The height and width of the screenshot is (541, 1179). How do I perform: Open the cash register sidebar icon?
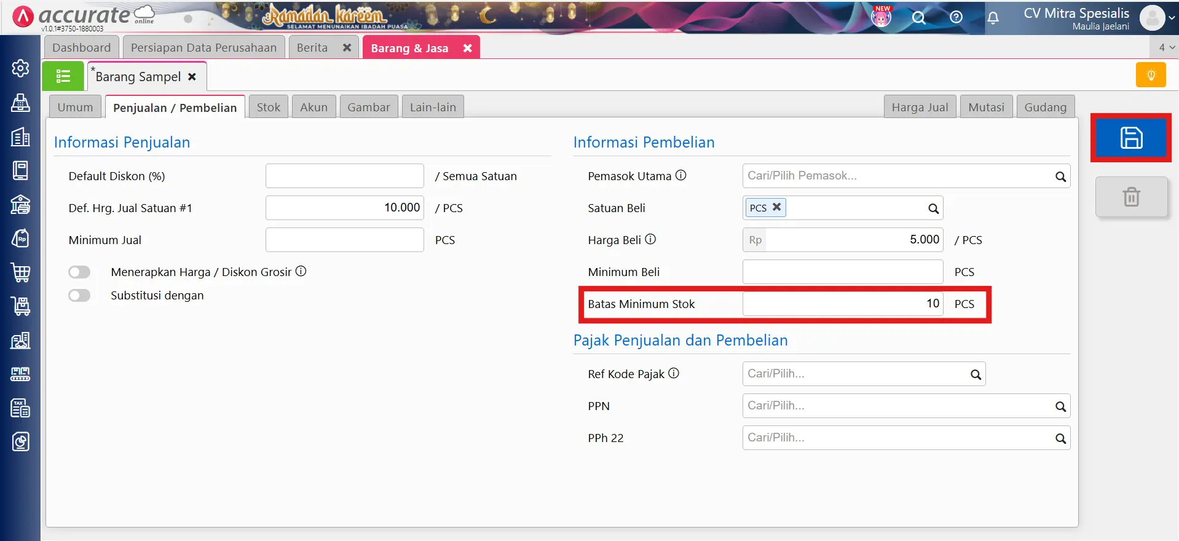click(20, 103)
